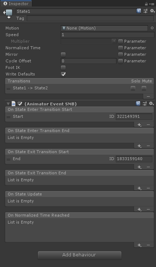
Task: Open the Inspector tab options menu
Action: coord(152,4)
